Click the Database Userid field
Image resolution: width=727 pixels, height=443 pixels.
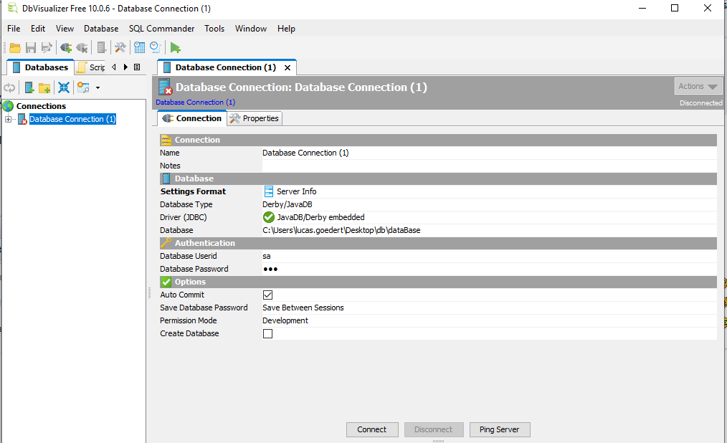(x=488, y=256)
